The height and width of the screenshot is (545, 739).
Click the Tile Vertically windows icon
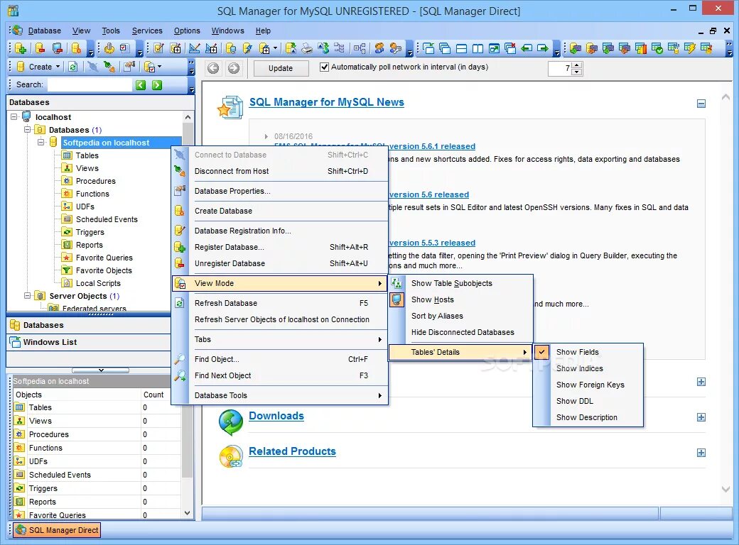tap(478, 48)
